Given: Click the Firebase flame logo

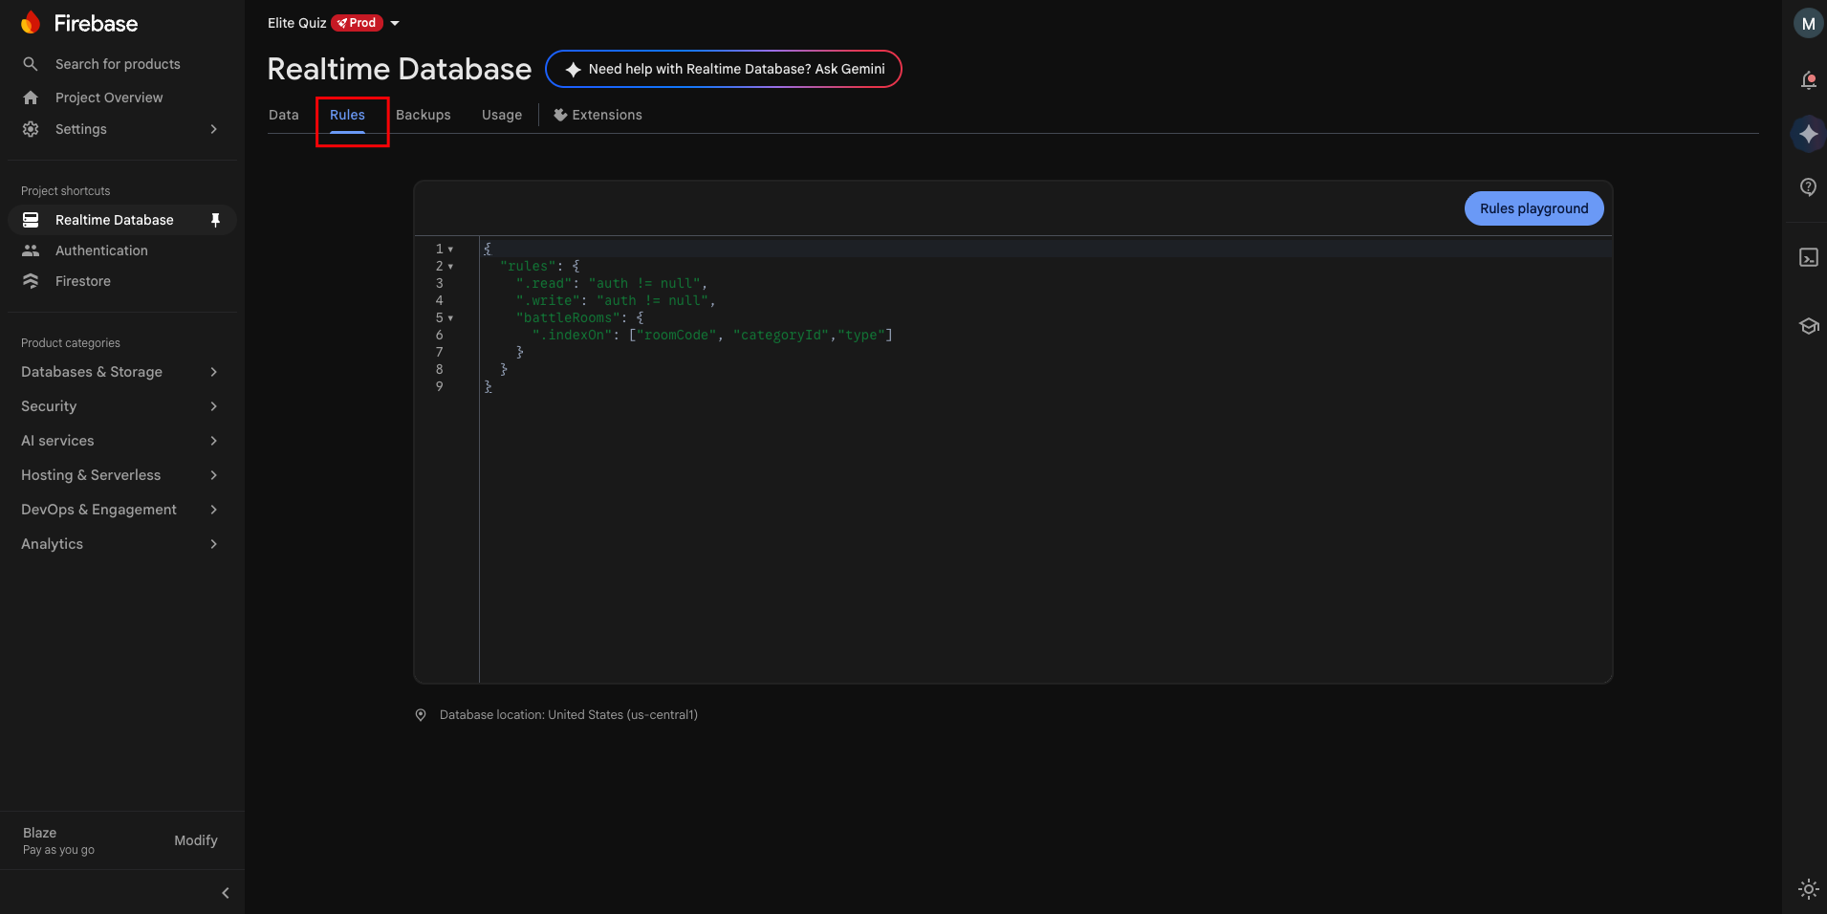Looking at the screenshot, I should [x=31, y=23].
